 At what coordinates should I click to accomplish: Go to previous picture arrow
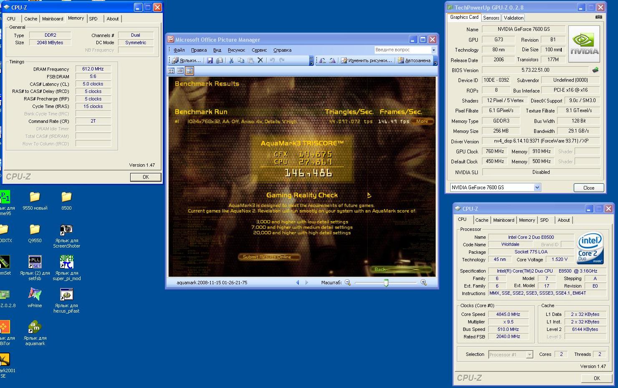pyautogui.click(x=298, y=283)
